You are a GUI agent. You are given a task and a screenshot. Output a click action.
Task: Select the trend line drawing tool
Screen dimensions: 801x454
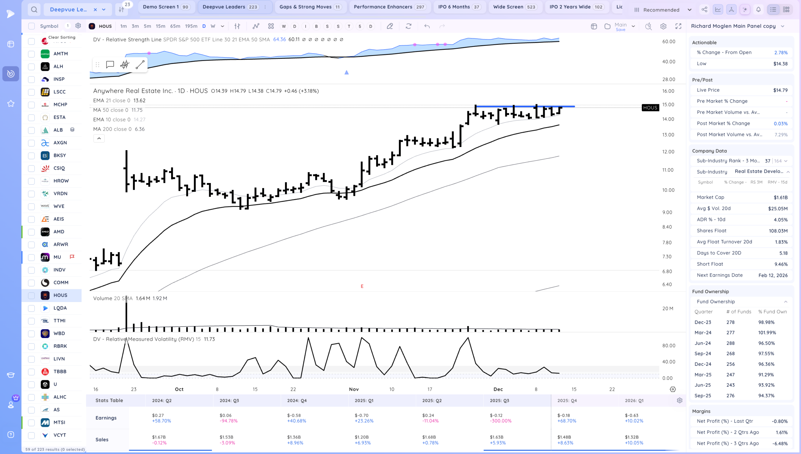140,65
